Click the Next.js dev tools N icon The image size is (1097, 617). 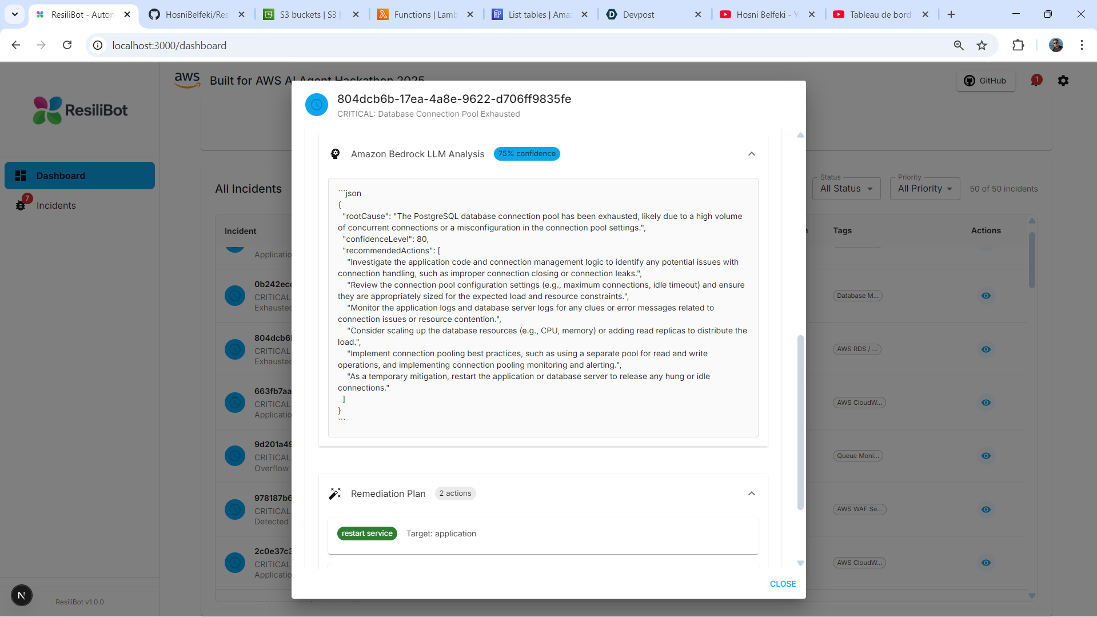pos(22,596)
